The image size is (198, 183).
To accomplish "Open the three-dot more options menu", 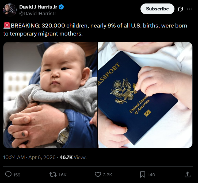I will (189, 9).
